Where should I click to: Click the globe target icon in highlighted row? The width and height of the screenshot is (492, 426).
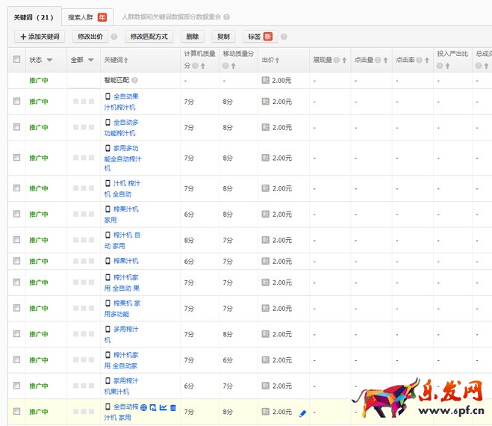(143, 407)
